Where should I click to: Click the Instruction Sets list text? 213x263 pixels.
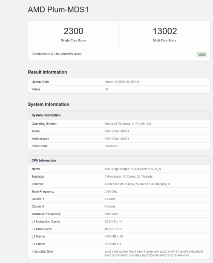click(154, 254)
